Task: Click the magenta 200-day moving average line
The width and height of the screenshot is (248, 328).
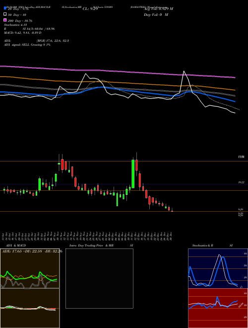Action: pyautogui.click(x=118, y=72)
